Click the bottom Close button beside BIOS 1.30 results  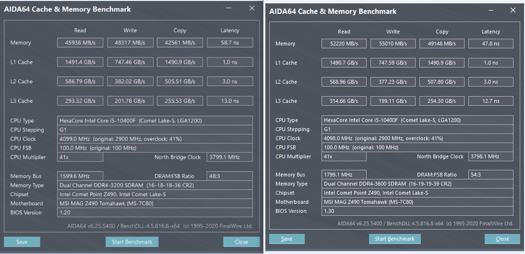[x=502, y=239]
